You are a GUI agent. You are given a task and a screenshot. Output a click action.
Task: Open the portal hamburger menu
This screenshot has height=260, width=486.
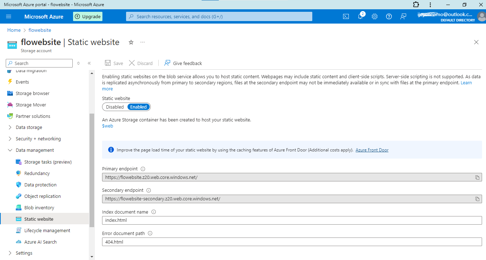9,16
